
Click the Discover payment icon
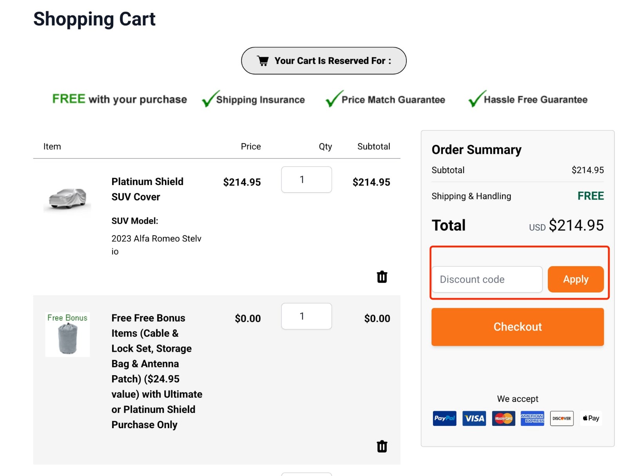tap(562, 418)
